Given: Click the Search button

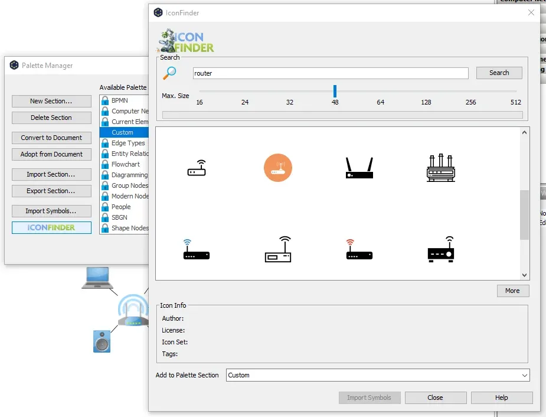Looking at the screenshot, I should pos(499,73).
